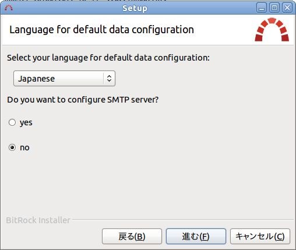Click the "Select your language" label
Screen dimensions: 296x250
pyautogui.click(x=108, y=58)
